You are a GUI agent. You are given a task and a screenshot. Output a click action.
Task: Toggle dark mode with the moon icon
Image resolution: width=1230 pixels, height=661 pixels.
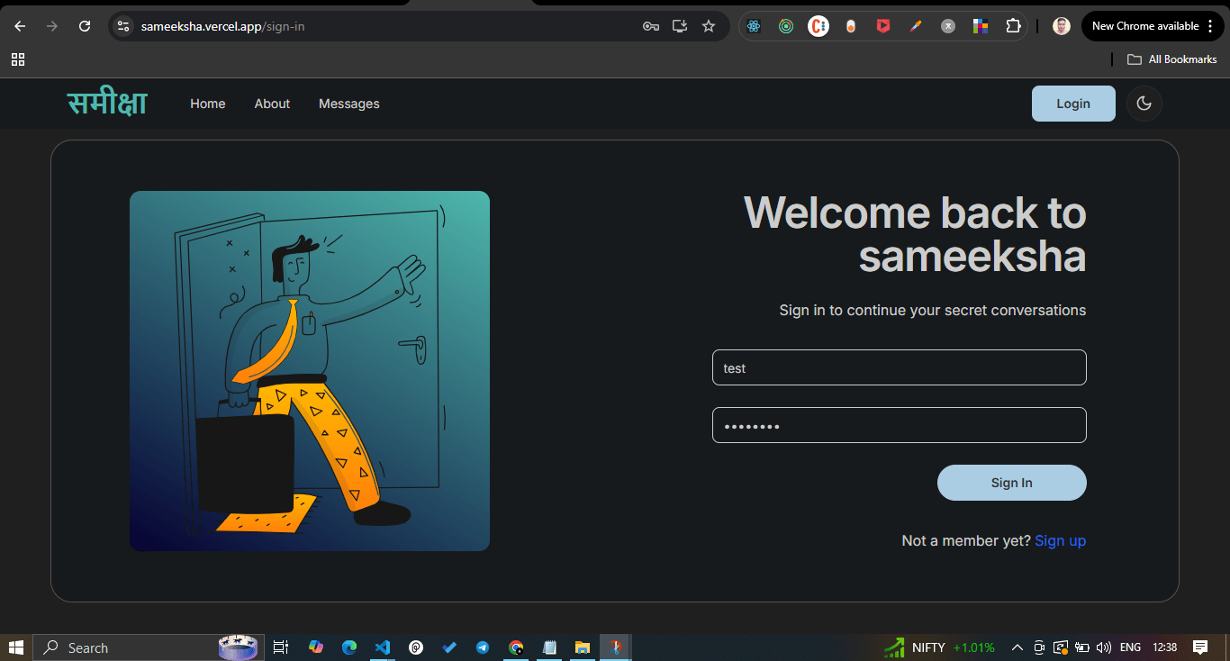(1144, 104)
